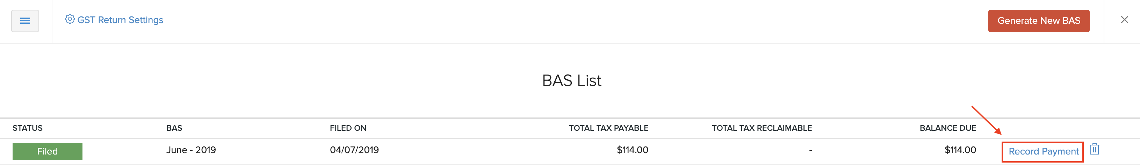Click the BAS List page title

[571, 80]
